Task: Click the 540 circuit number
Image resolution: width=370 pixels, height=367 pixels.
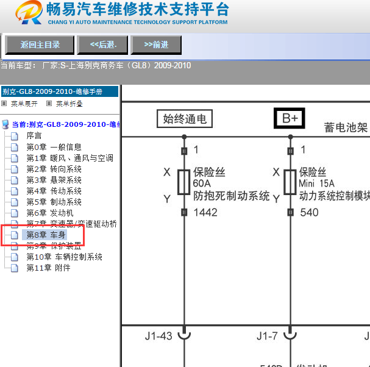Action: pyautogui.click(x=309, y=212)
